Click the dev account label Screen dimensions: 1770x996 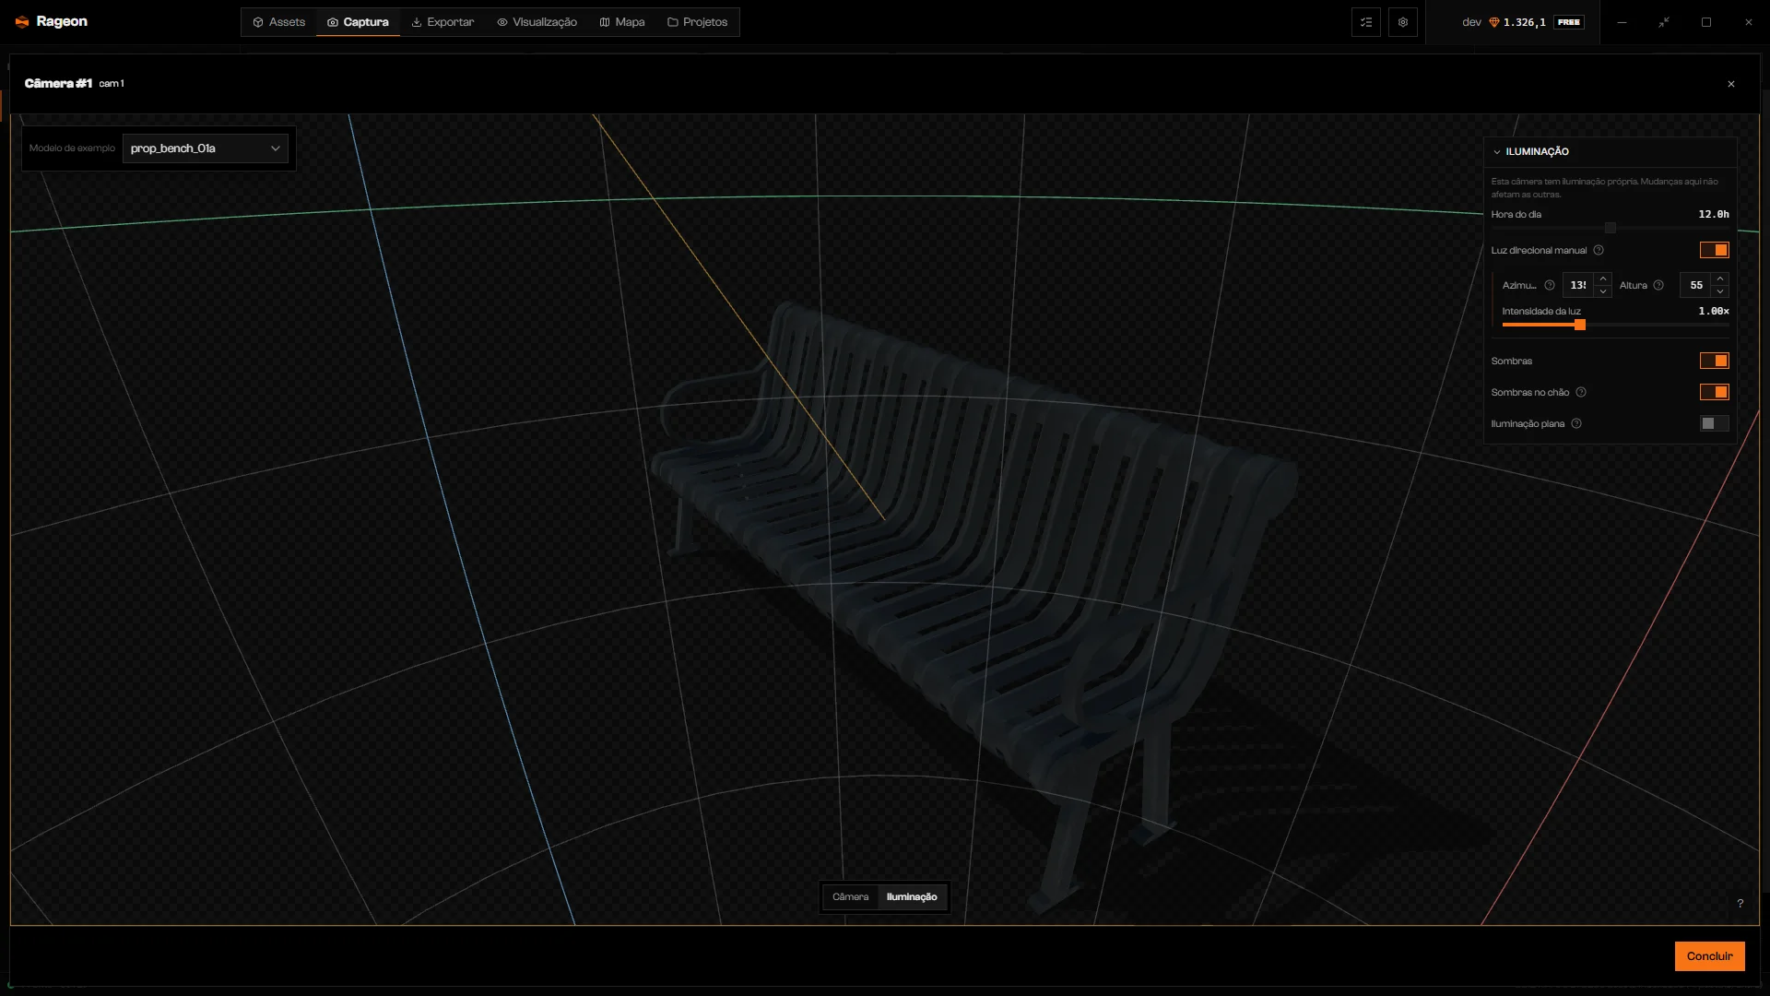[x=1471, y=22]
